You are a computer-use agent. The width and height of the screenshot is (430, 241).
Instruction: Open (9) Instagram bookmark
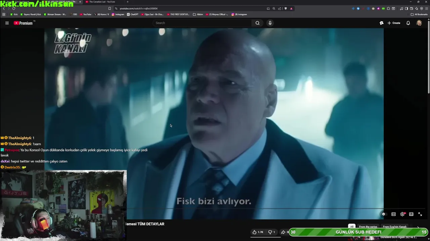tap(239, 14)
